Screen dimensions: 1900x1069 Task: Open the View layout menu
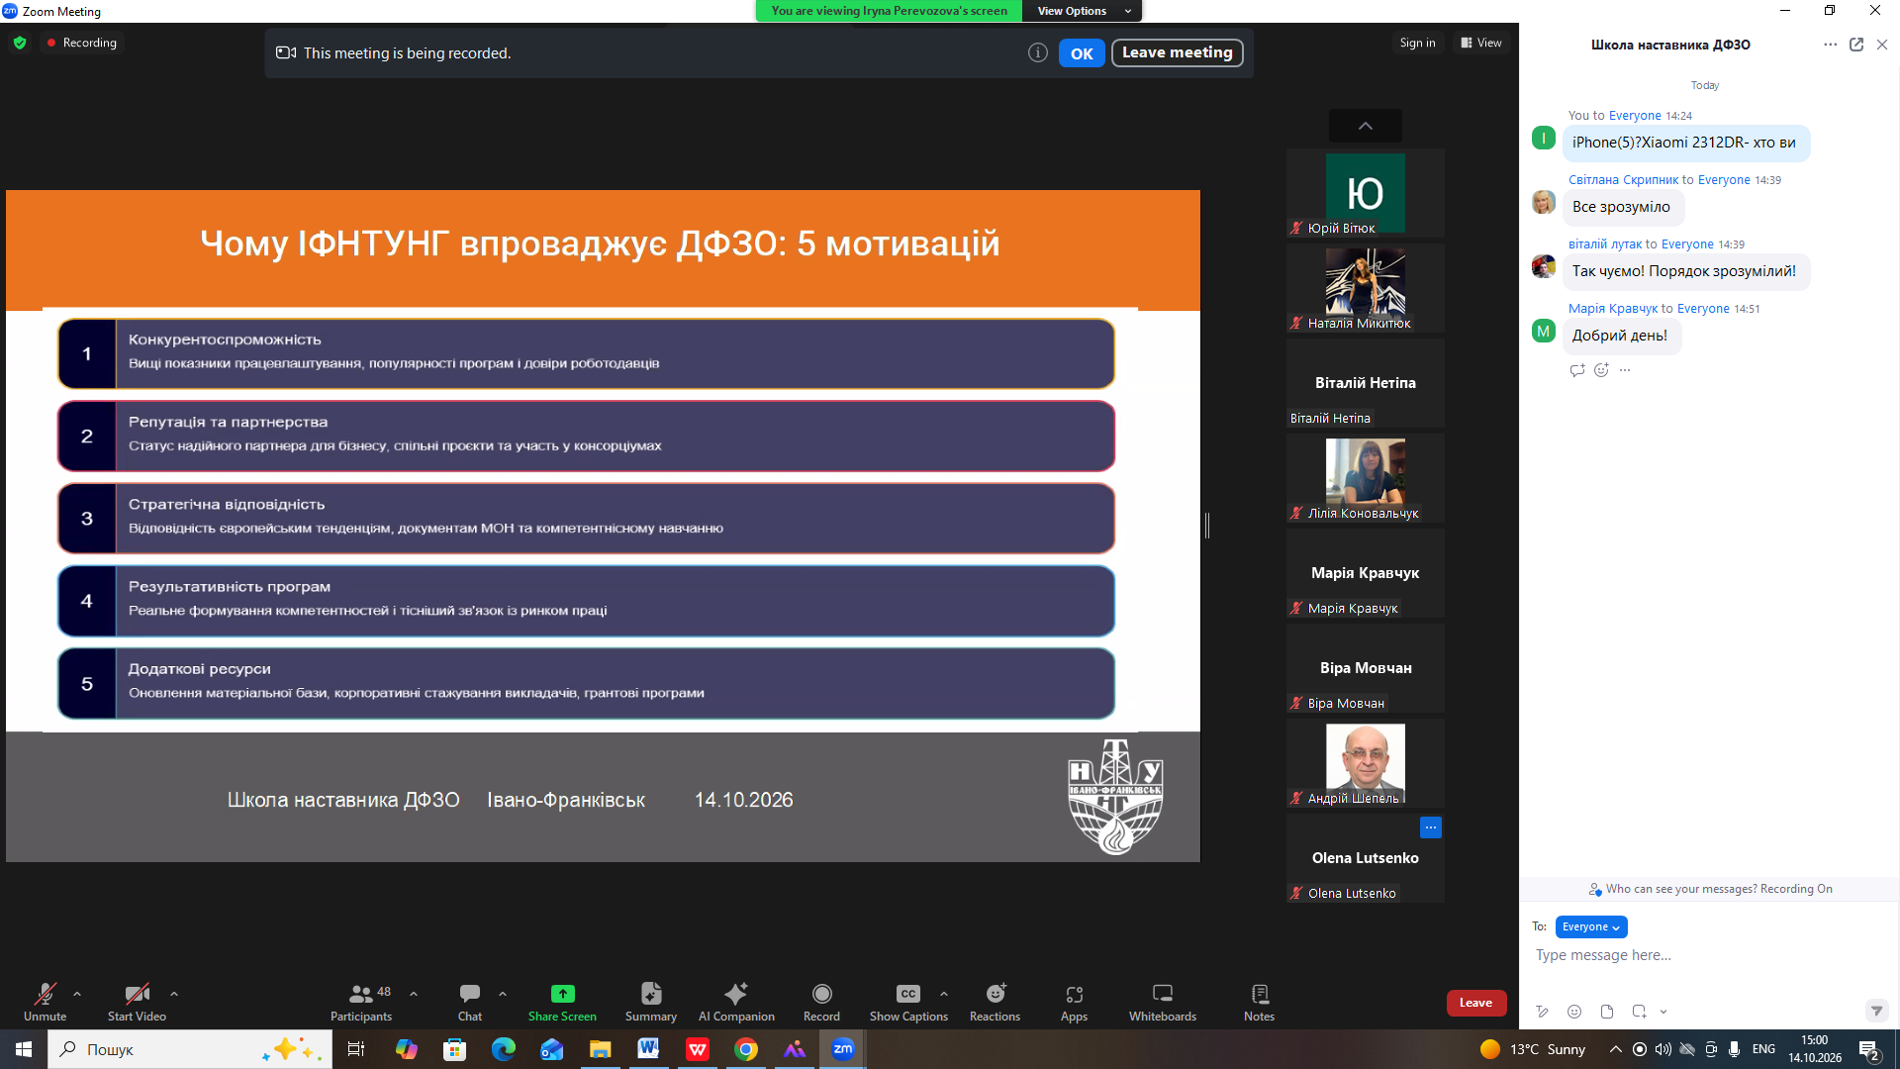1480,43
